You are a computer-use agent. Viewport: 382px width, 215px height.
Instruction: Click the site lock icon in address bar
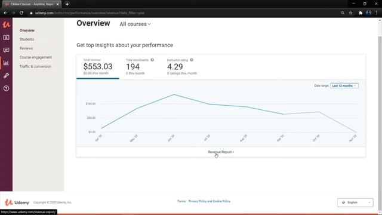point(31,13)
